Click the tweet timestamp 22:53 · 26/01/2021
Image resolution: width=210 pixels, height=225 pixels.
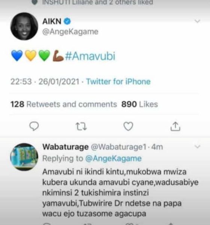45,81
